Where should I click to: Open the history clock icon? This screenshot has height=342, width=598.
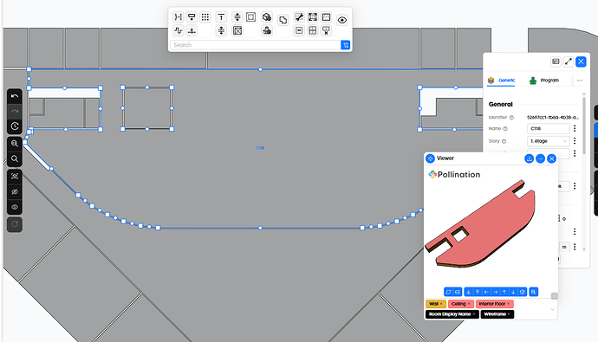click(x=15, y=126)
